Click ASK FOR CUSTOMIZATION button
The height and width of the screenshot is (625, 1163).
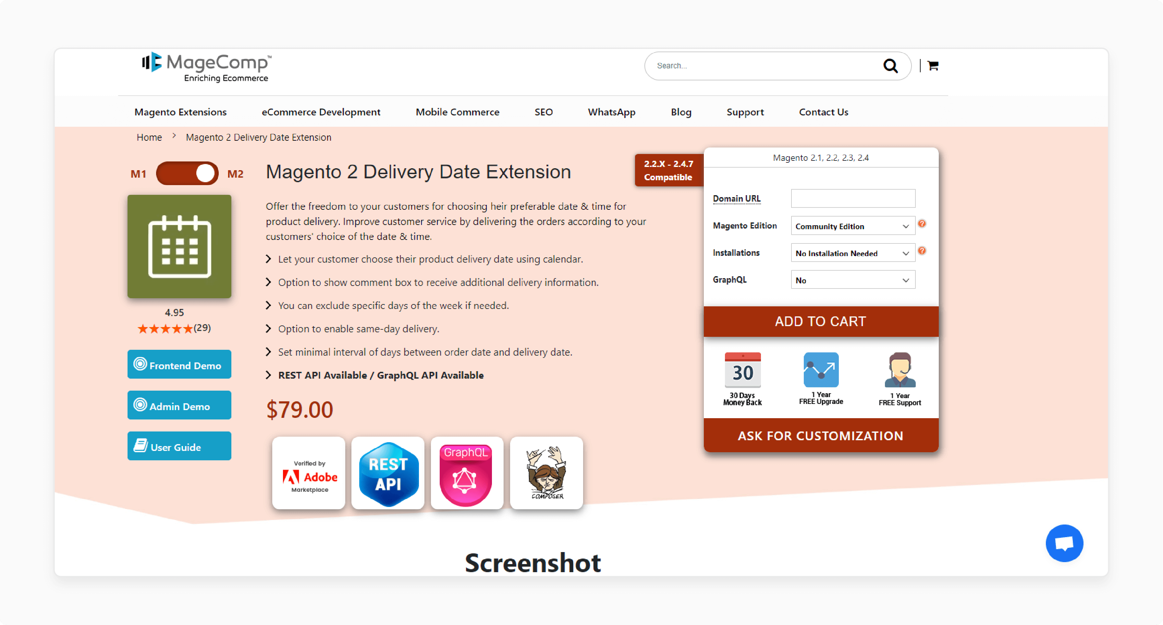pyautogui.click(x=820, y=435)
